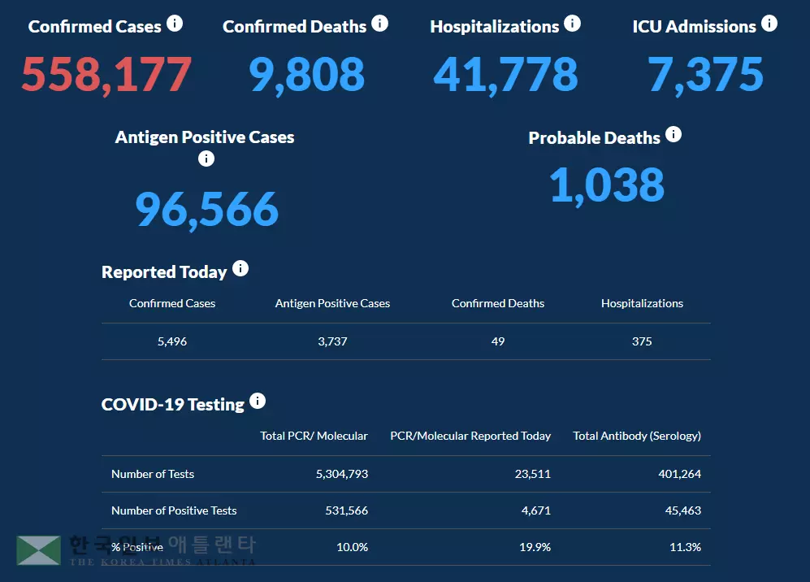Viewport: 810px width, 582px height.
Task: Select the PCR/Molecular Reported Today column header
Action: click(470, 436)
